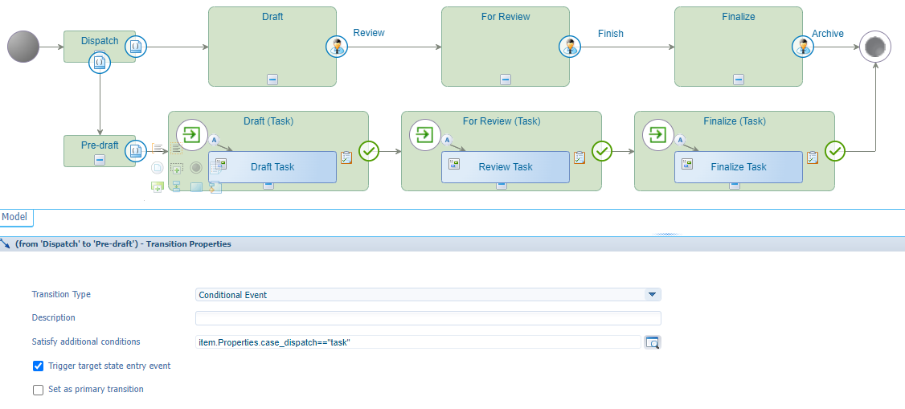
Task: Select entry event icon in Draft (Task)
Action: [x=191, y=134]
